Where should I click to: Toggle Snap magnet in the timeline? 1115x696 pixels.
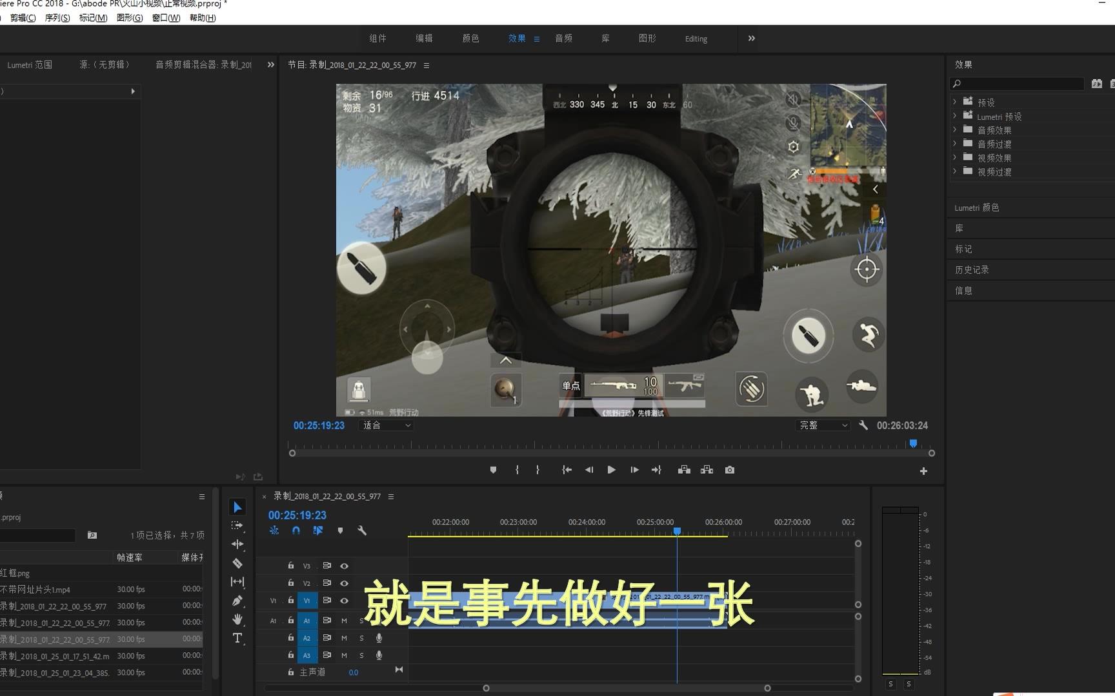(296, 530)
